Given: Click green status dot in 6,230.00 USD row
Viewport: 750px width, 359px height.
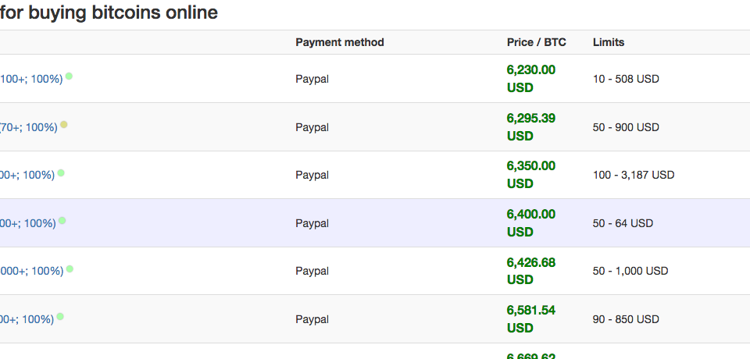Looking at the screenshot, I should pos(69,76).
